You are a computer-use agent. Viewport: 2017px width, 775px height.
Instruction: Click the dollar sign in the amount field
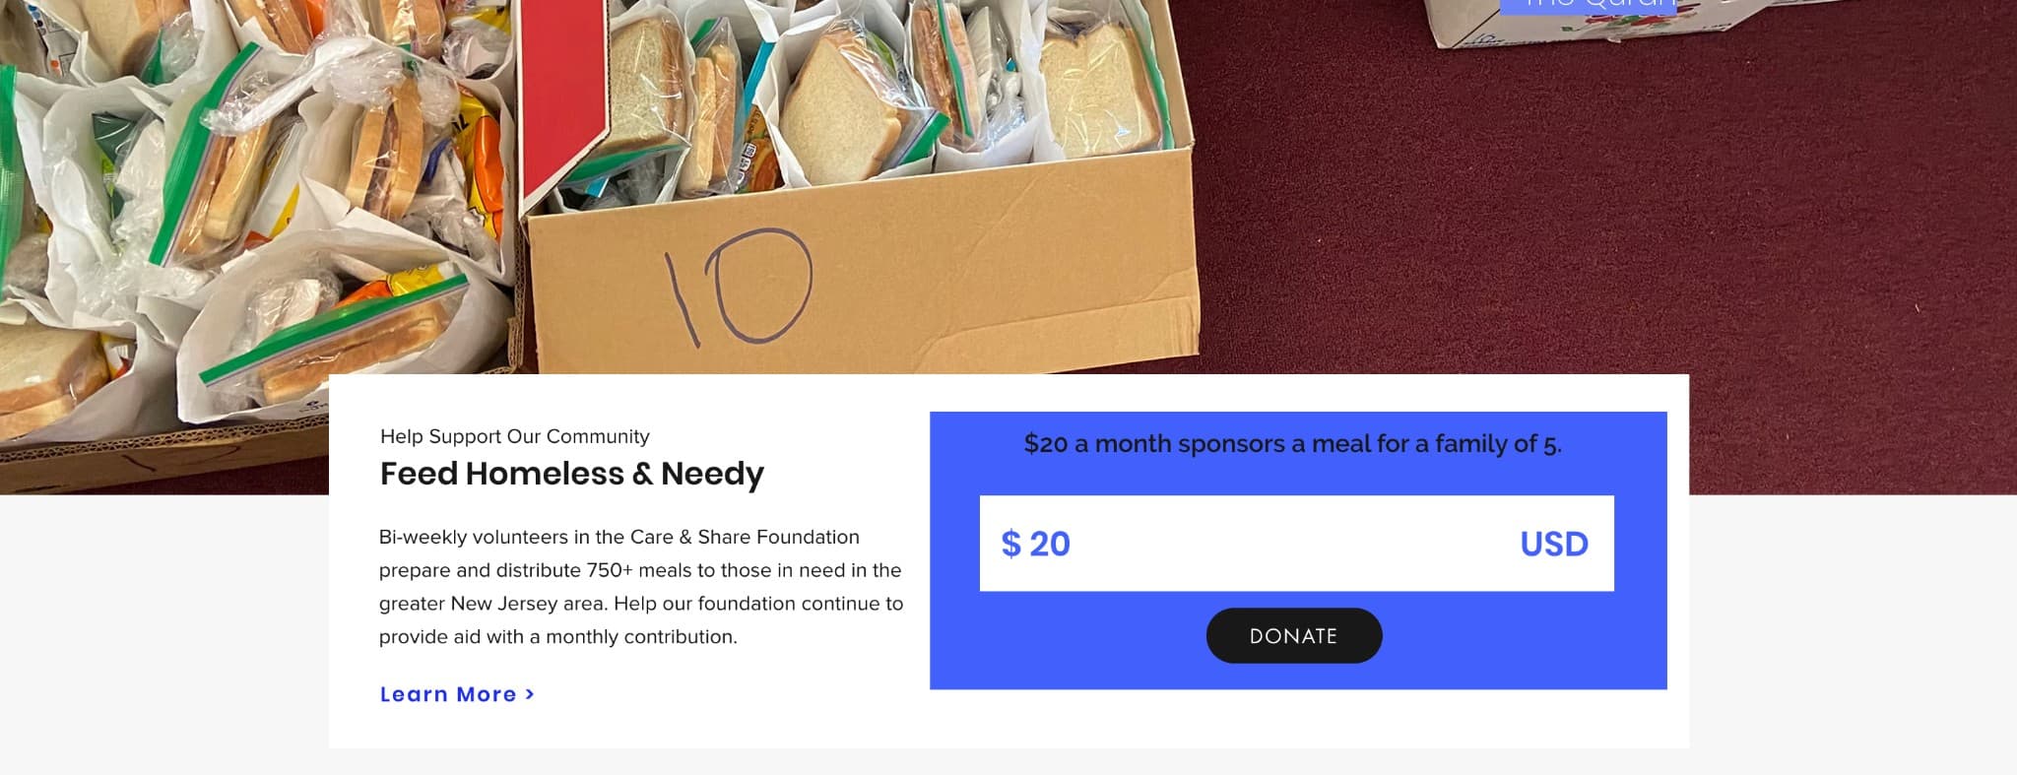[1010, 545]
